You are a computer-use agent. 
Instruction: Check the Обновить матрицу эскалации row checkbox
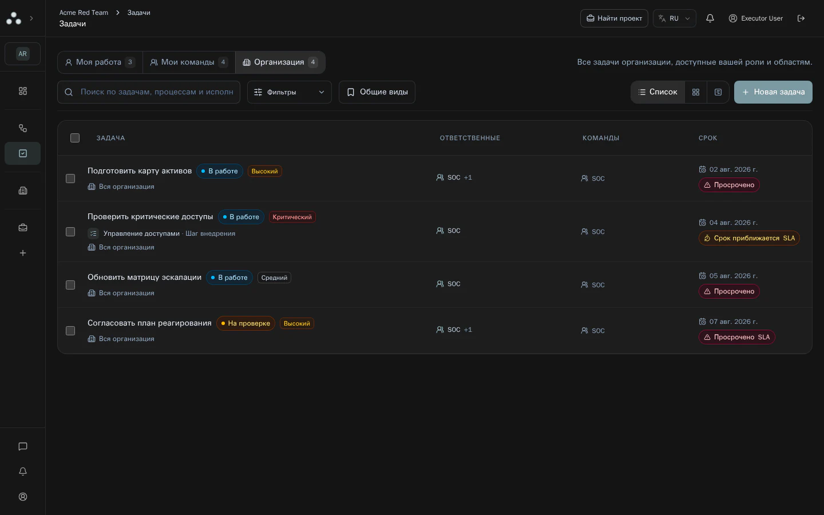70,285
